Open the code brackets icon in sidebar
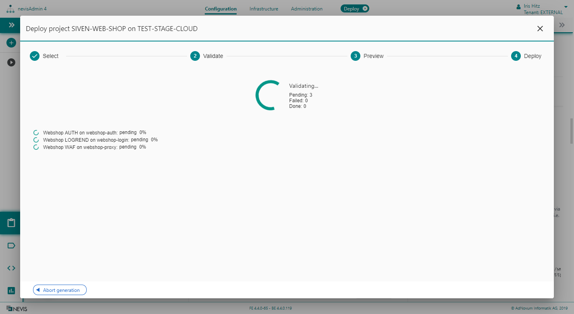The image size is (574, 314). [11, 268]
